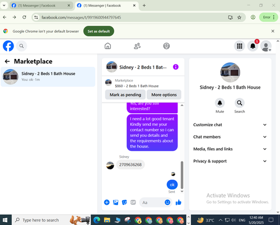Open the browser profile icon in the Chrome toolbar
This screenshot has width=280, height=225.
point(253,17)
